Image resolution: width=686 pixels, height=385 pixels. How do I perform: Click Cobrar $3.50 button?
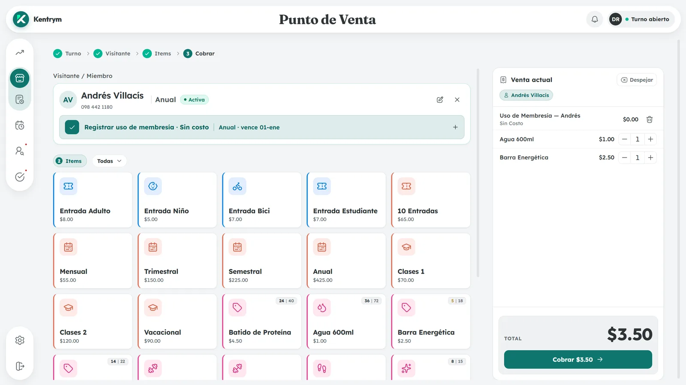point(578,360)
